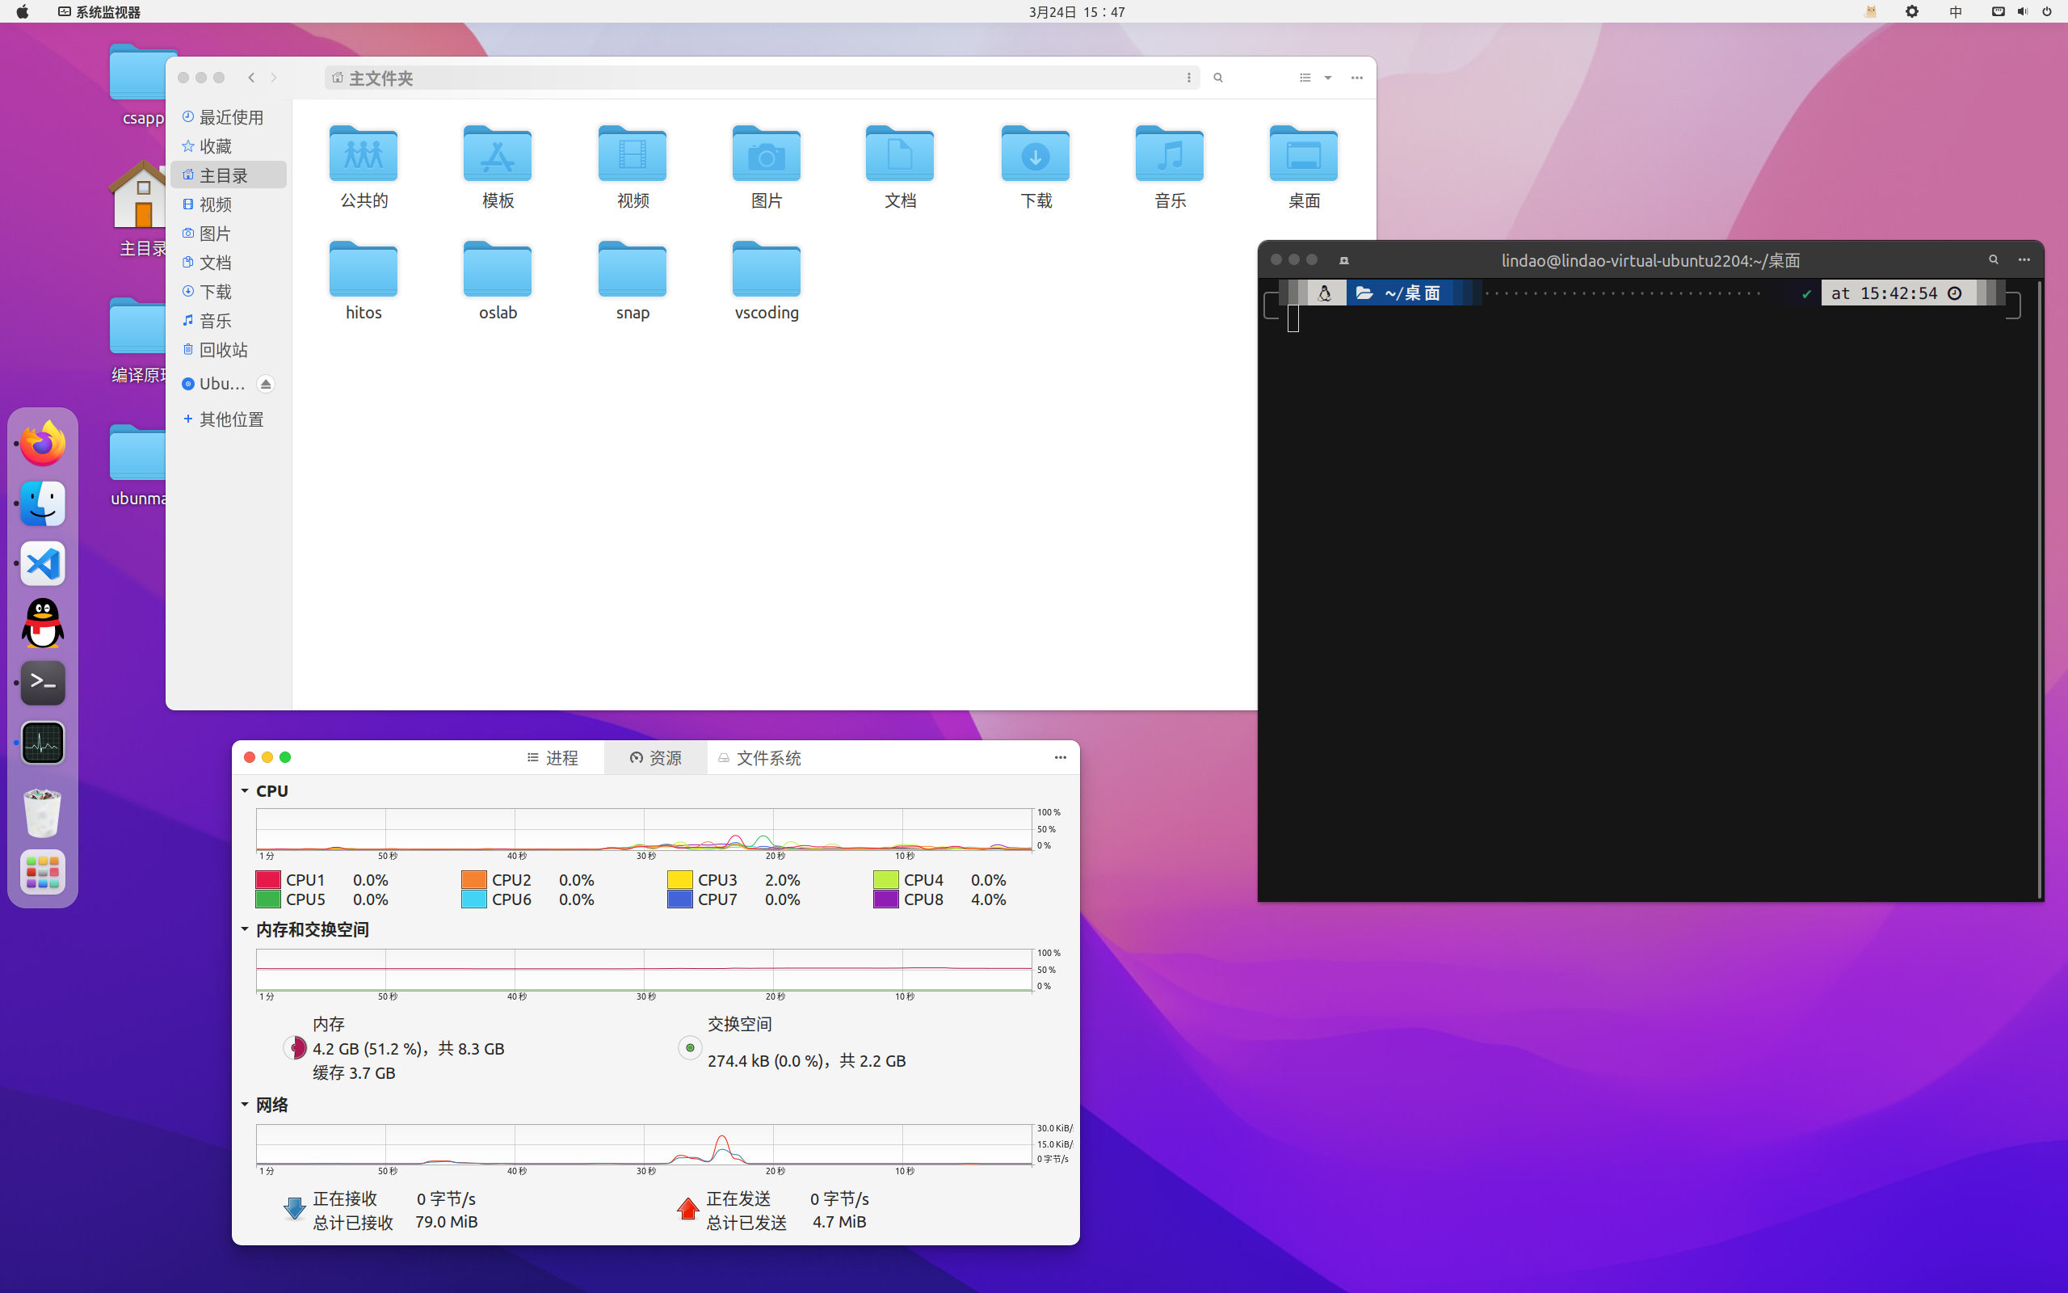Open QQ penguin app in dock

coord(43,623)
